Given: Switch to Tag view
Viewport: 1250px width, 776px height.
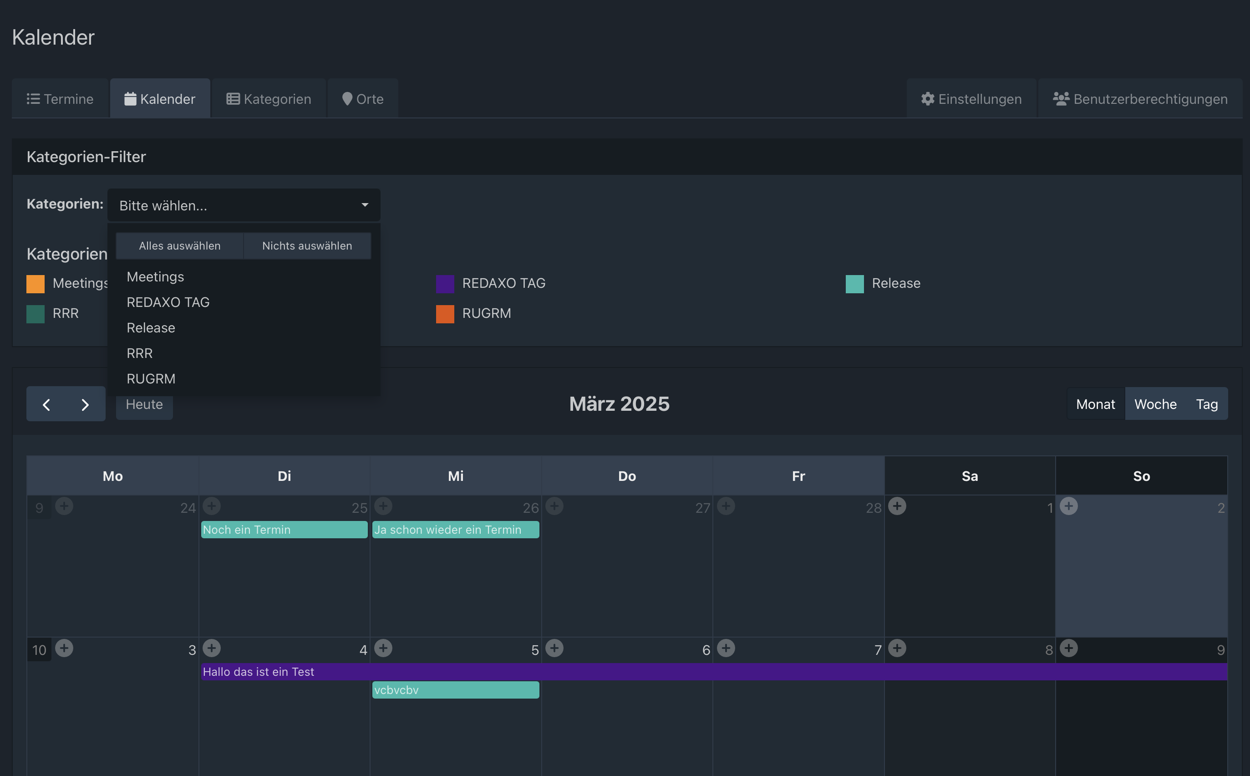Looking at the screenshot, I should coord(1206,404).
